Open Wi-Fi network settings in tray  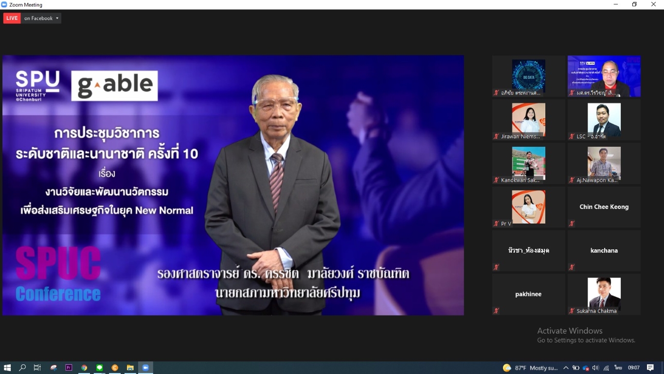coord(606,368)
